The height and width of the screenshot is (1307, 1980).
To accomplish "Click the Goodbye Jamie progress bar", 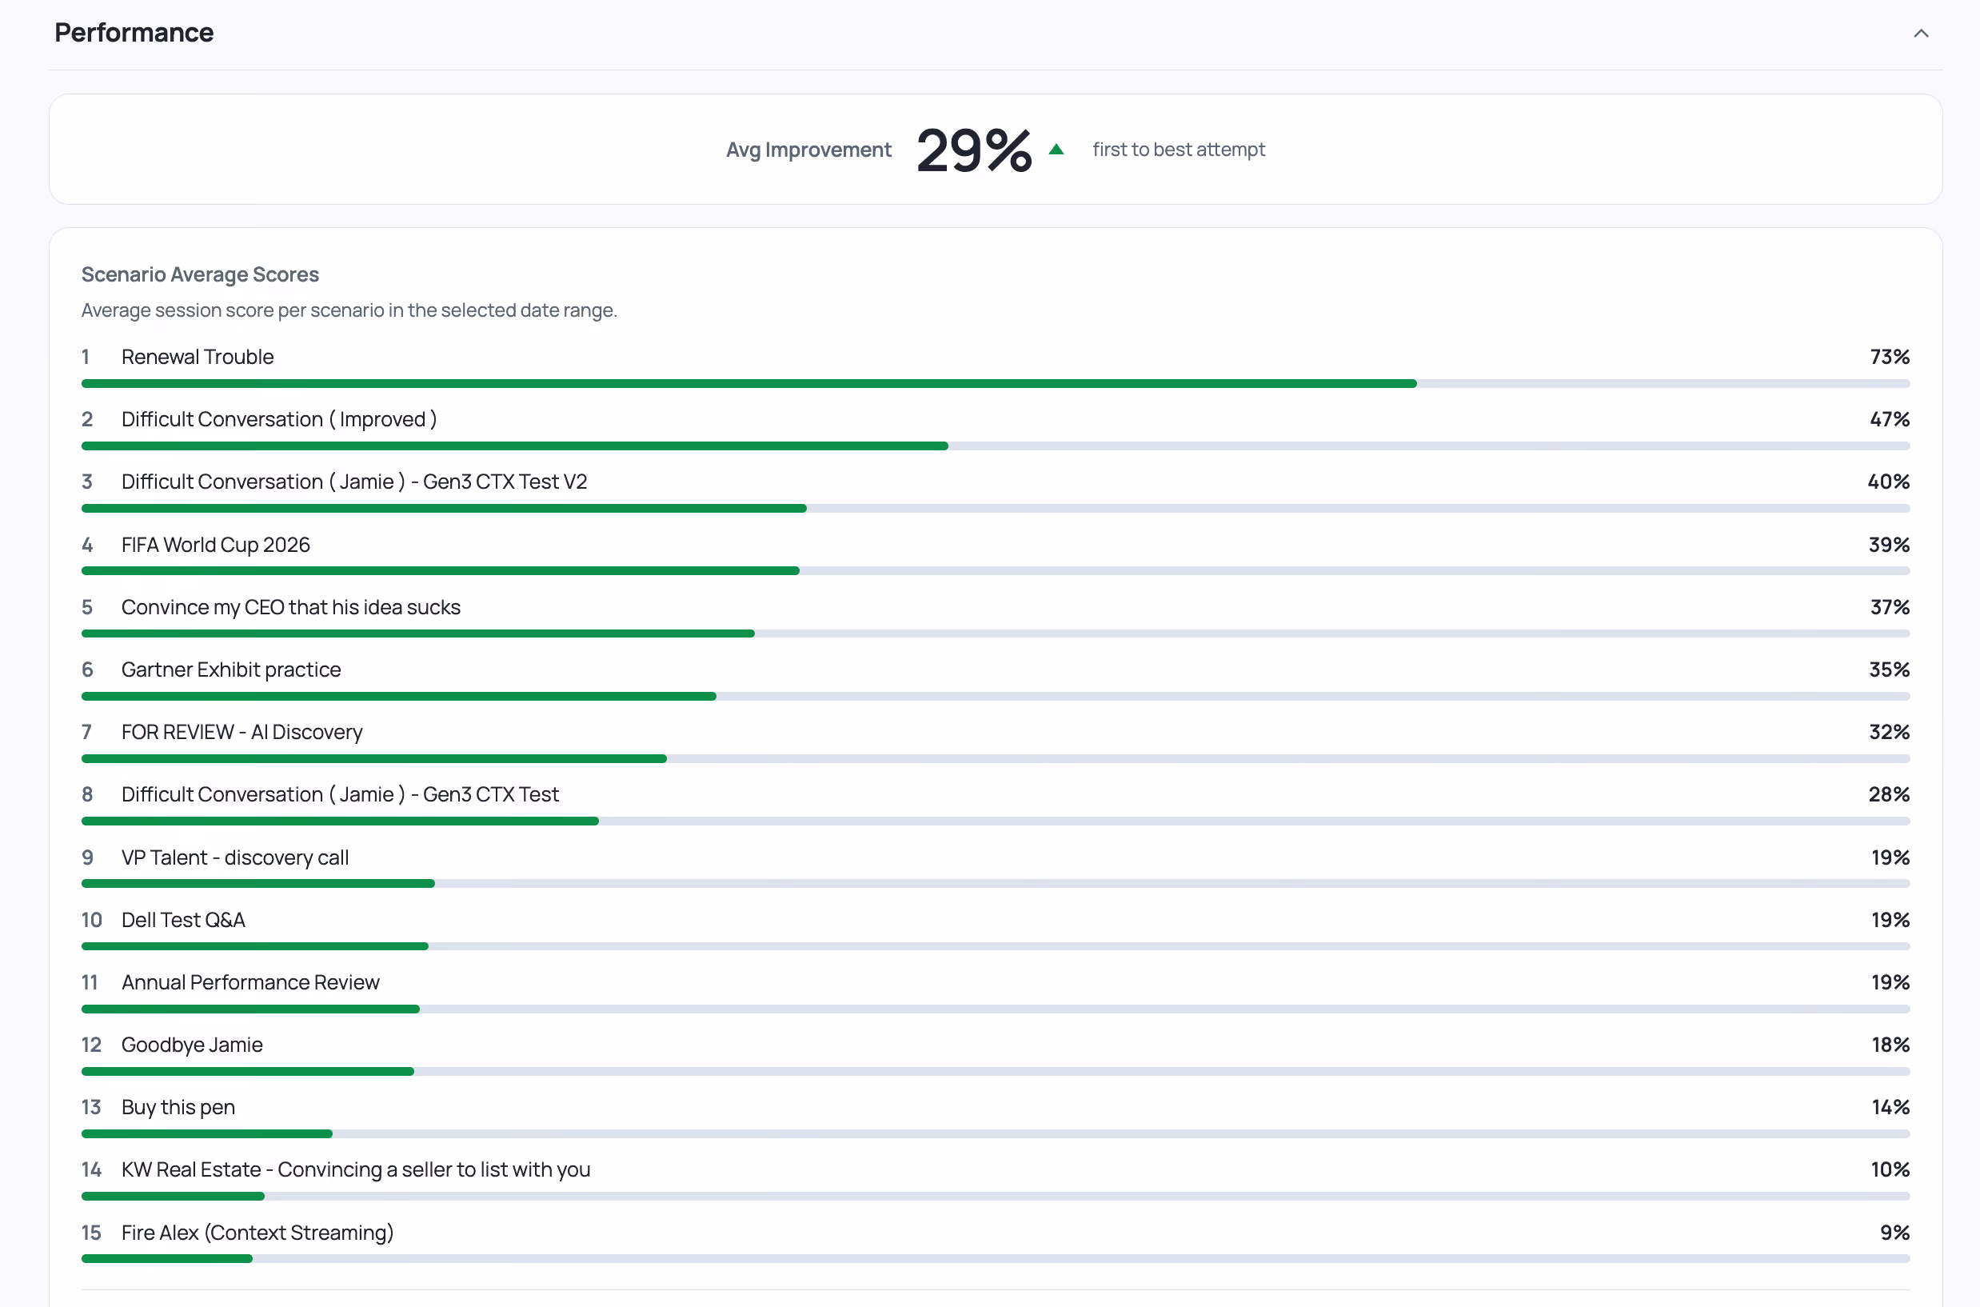I will pyautogui.click(x=995, y=1072).
